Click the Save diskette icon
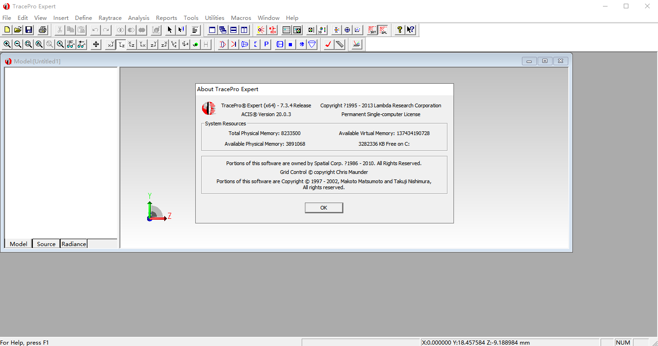Image resolution: width=658 pixels, height=346 pixels. coord(29,30)
